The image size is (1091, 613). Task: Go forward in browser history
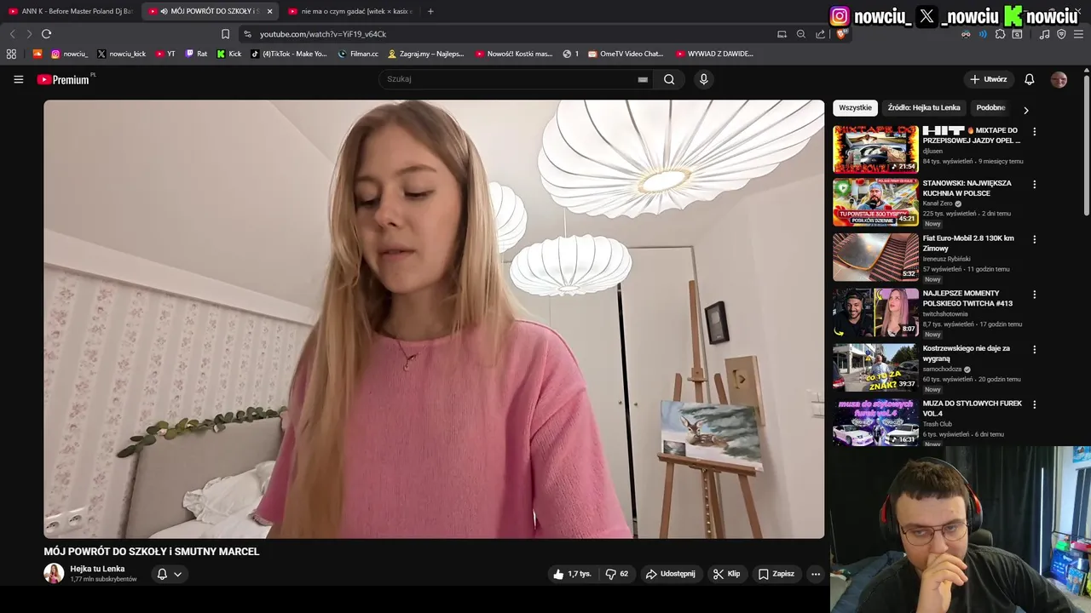29,34
